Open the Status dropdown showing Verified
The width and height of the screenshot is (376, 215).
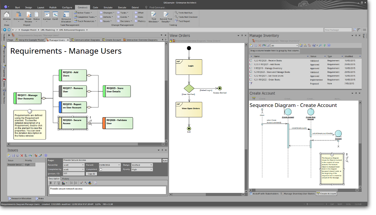click(142, 165)
